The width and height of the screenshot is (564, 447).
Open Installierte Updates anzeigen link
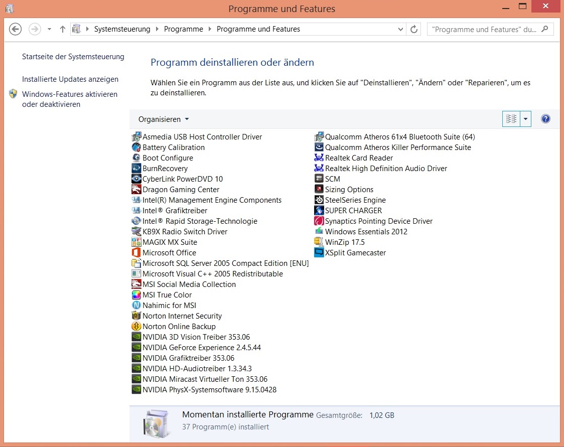(70, 79)
